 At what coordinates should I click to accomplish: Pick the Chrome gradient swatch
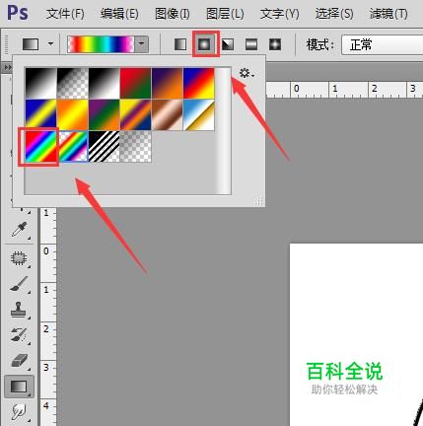[199, 115]
